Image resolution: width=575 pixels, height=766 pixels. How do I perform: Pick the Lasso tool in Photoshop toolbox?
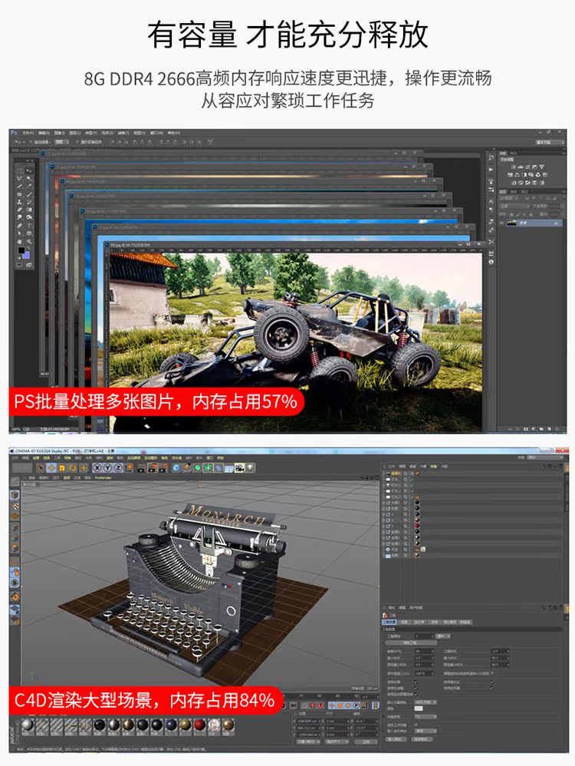click(19, 178)
